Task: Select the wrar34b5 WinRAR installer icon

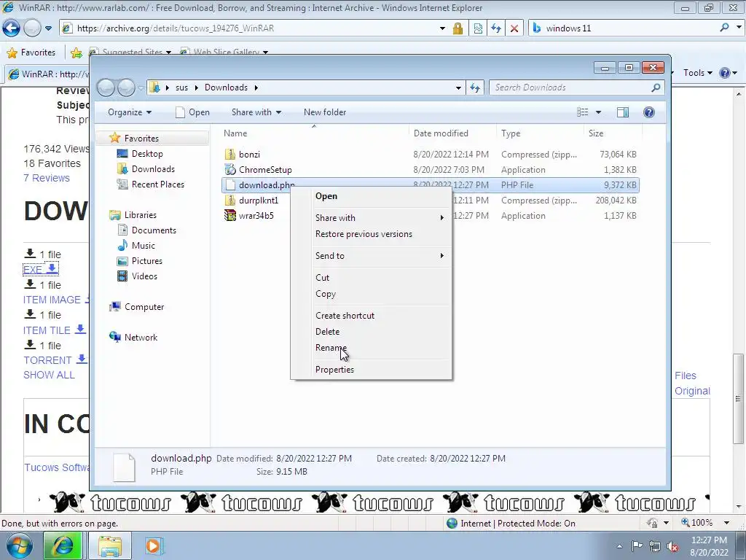Action: point(230,216)
